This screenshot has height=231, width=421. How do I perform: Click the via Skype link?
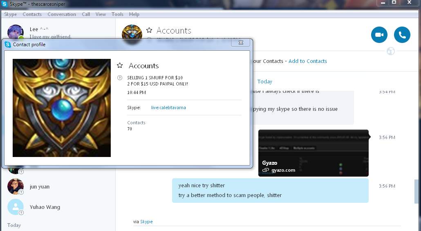[146, 222]
